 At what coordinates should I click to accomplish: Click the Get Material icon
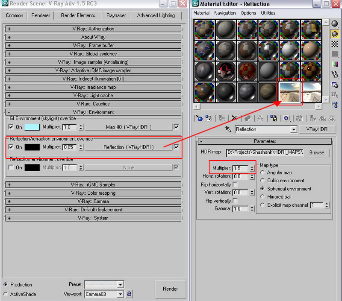coord(199,118)
